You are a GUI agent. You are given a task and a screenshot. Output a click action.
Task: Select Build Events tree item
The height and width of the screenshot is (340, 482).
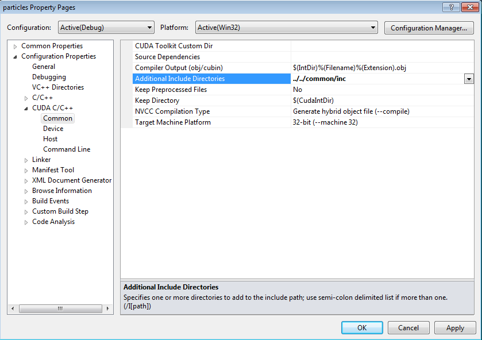pyautogui.click(x=51, y=201)
